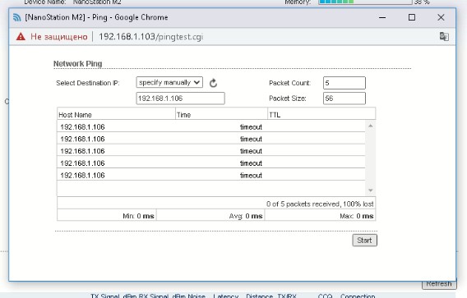Click the Network Ping heading

(x=78, y=64)
